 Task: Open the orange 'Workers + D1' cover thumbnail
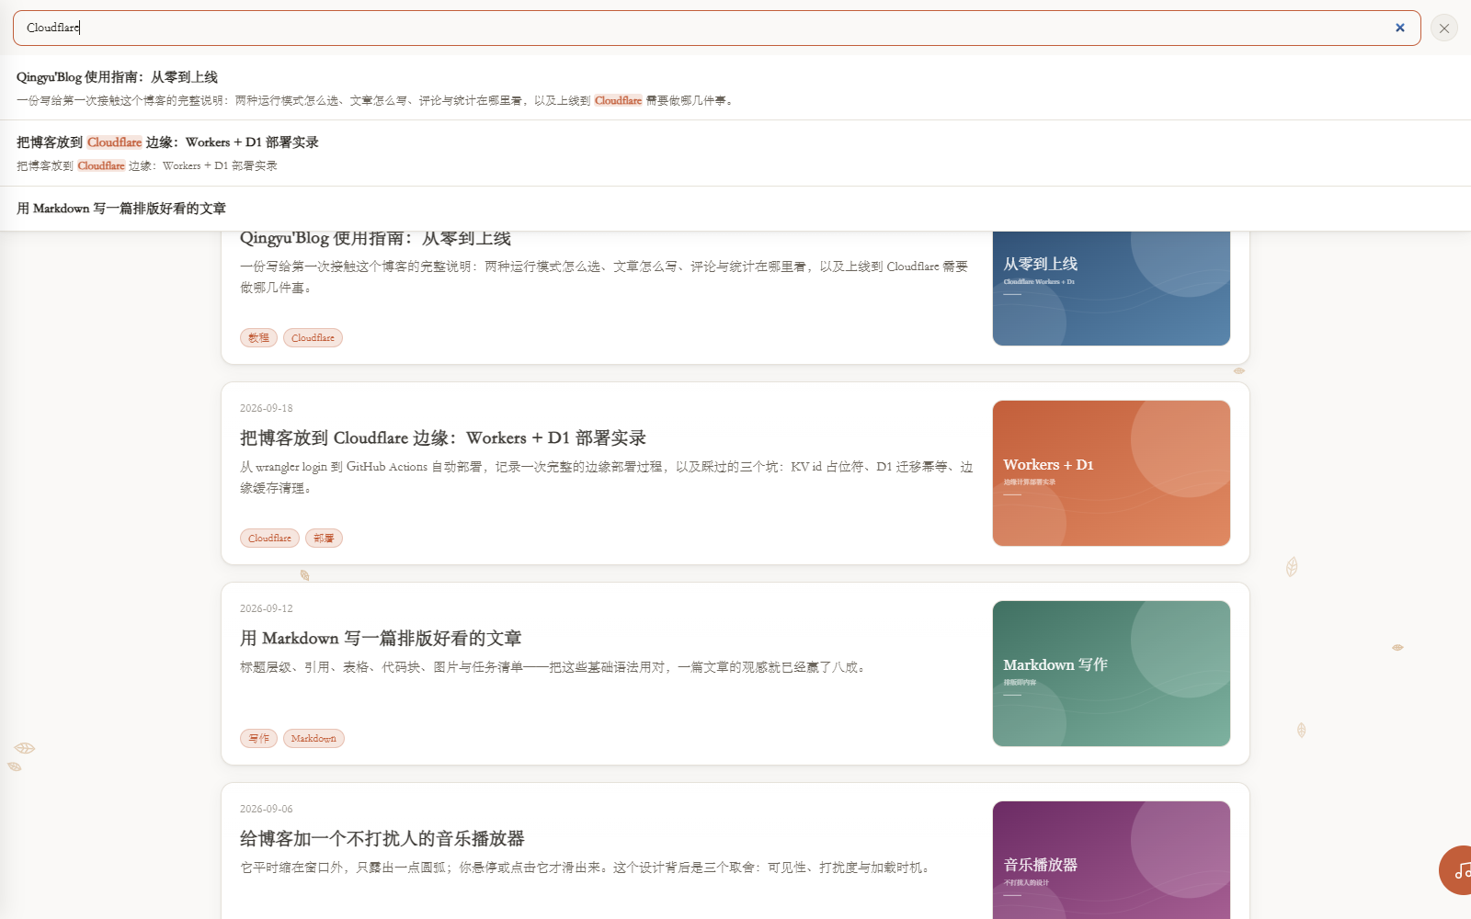(x=1112, y=473)
